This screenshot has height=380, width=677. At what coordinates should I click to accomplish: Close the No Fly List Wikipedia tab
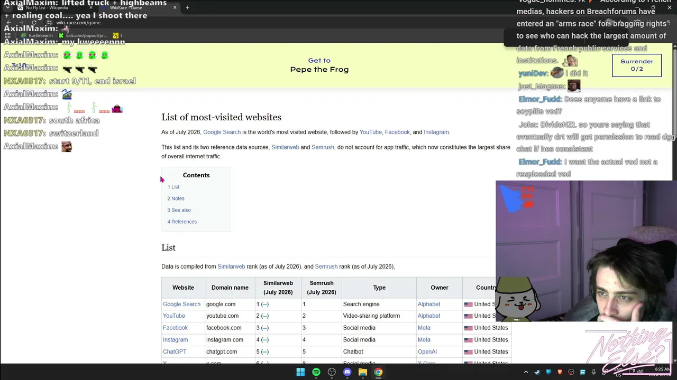[x=91, y=7]
